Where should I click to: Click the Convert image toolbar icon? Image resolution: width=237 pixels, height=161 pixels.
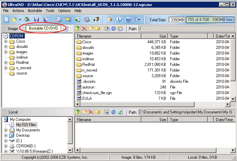coord(68,20)
